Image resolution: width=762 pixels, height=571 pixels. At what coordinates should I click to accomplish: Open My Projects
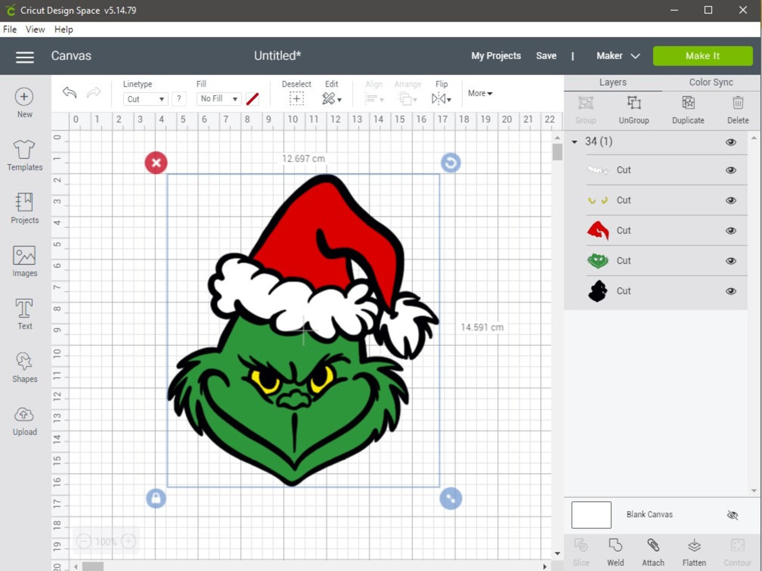tap(496, 56)
